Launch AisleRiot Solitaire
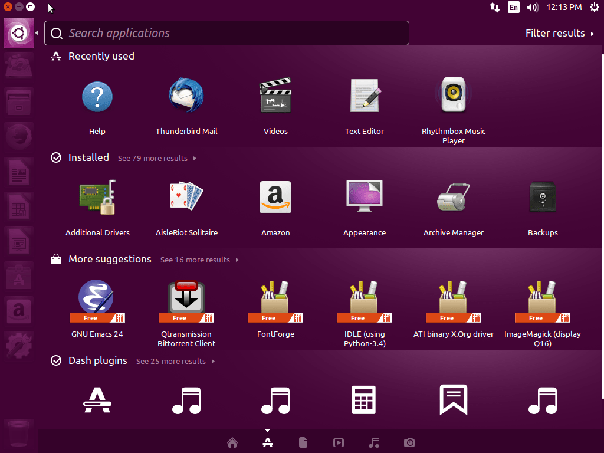This screenshot has width=604, height=453. pos(186,196)
